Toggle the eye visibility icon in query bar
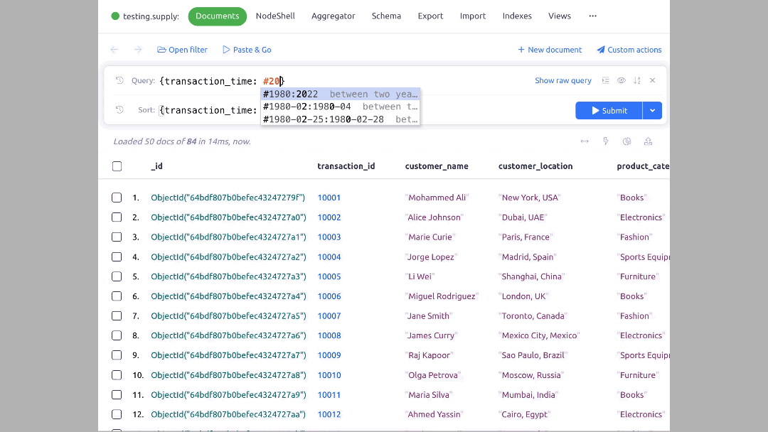The height and width of the screenshot is (432, 768). 621,80
